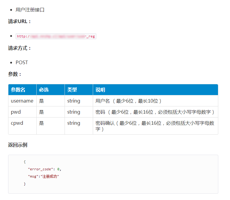Image resolution: width=230 pixels, height=200 pixels.
Task: Click the blurred request URL ending in _reg
Action: click(x=56, y=36)
